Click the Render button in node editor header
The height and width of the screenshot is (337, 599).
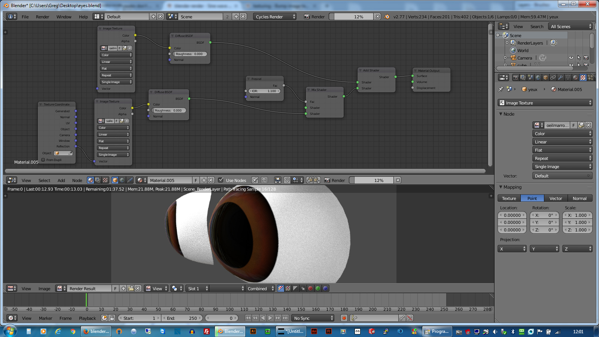point(335,180)
